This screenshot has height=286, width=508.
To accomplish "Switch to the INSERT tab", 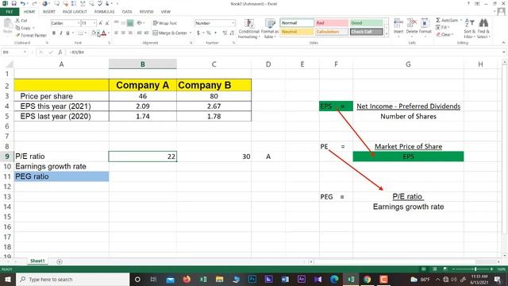I will (x=49, y=12).
